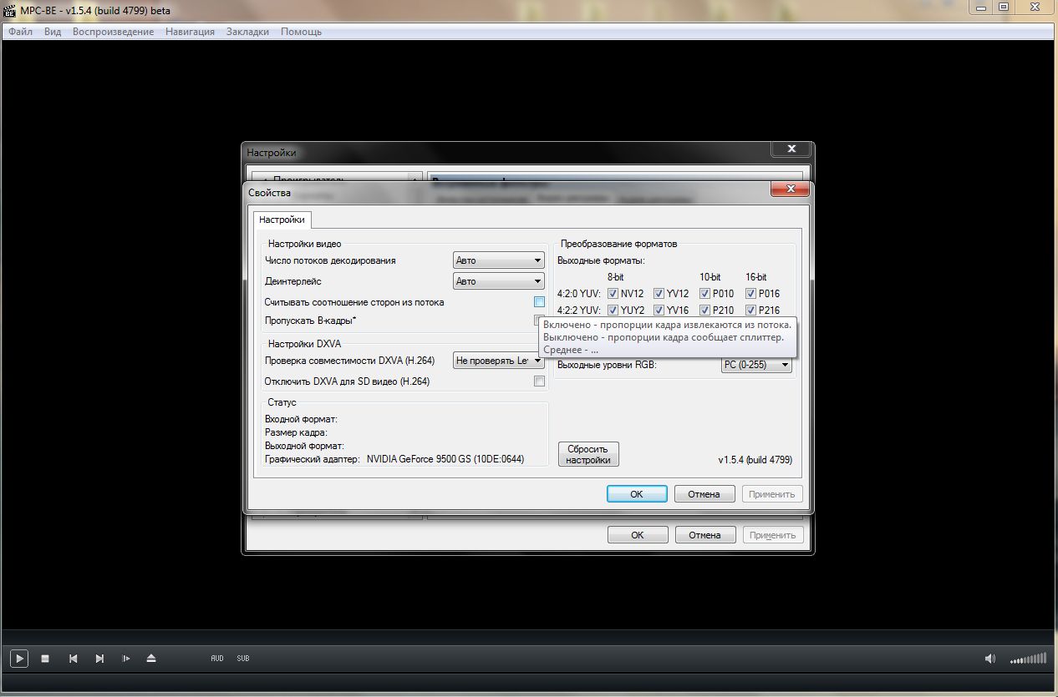Image resolution: width=1058 pixels, height=697 pixels.
Task: Click the Stop playback button
Action: tap(46, 659)
